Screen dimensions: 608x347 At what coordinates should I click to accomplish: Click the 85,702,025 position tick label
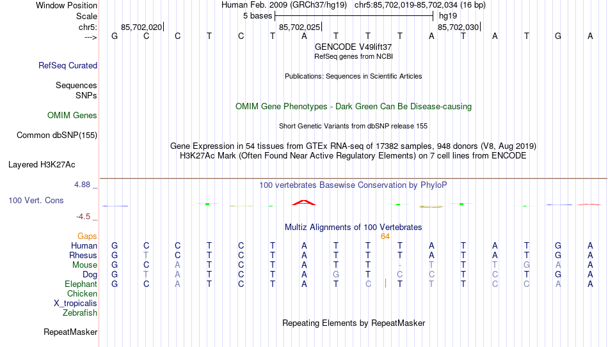(x=300, y=27)
